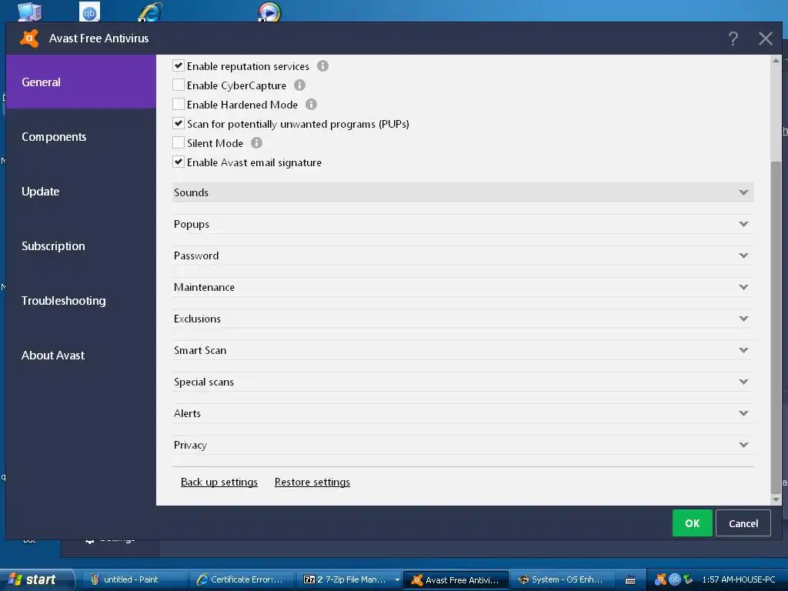
Task: Expand the Alerts section
Action: coord(462,413)
